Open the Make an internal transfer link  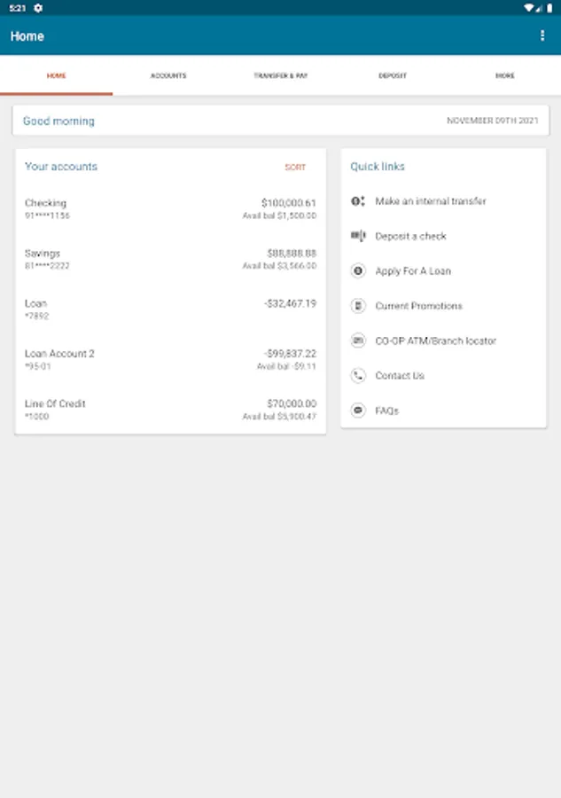(x=431, y=201)
